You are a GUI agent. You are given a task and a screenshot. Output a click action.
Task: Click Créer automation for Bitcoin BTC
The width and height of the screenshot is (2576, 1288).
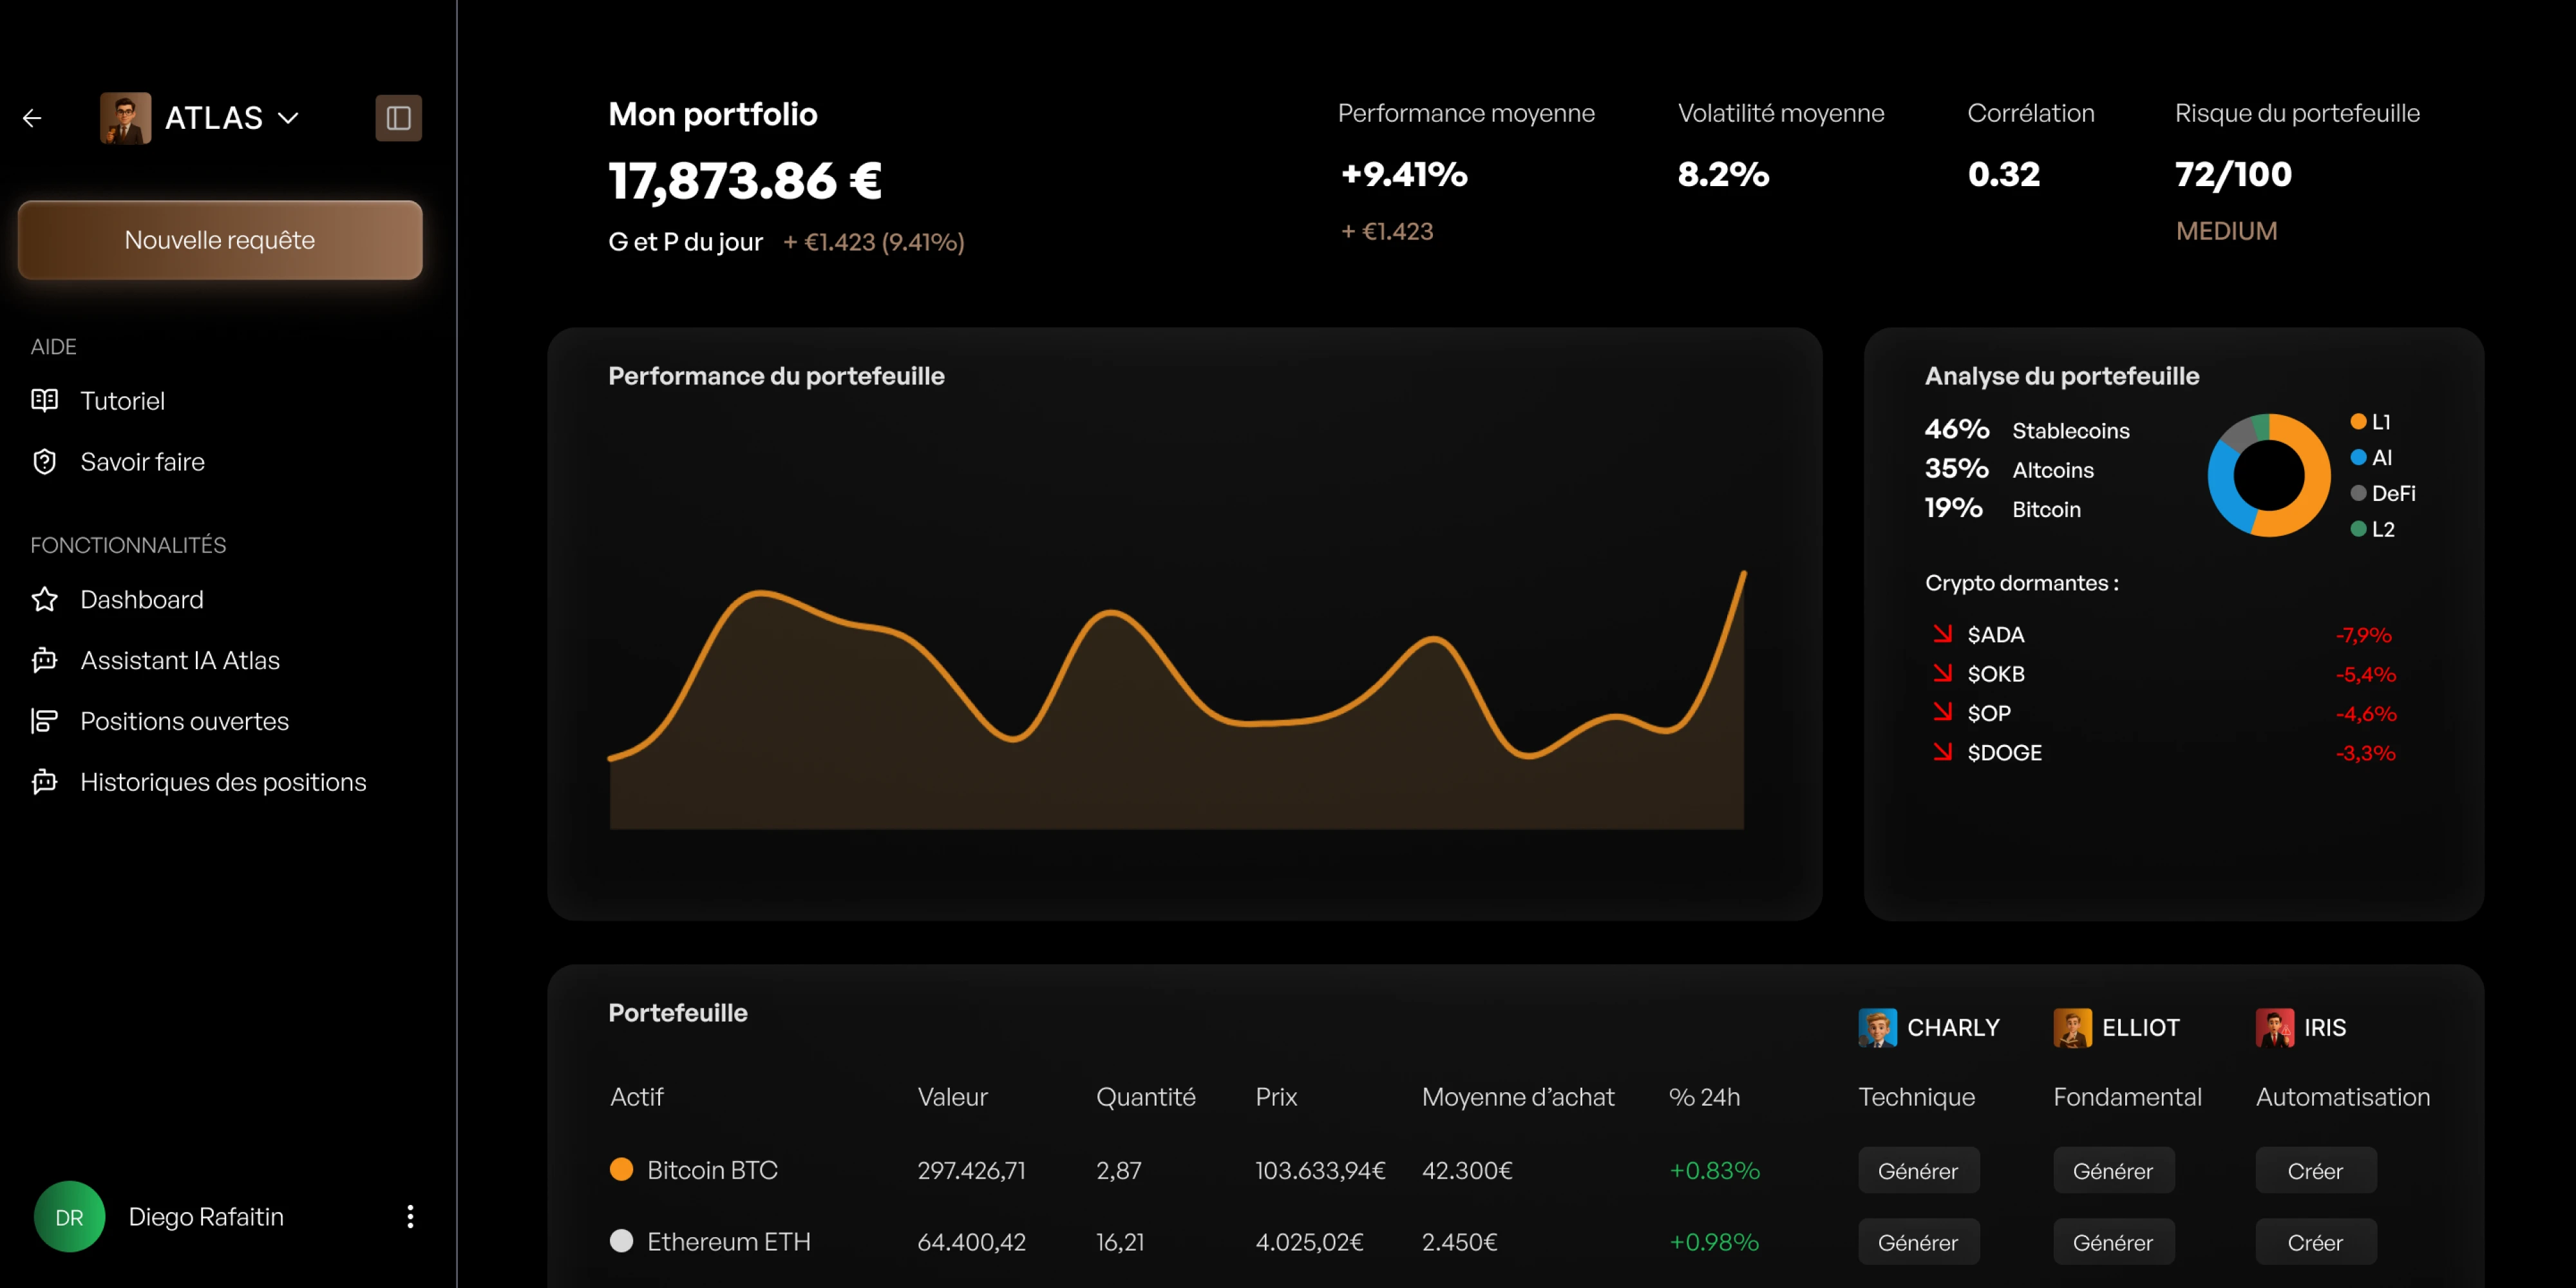[2315, 1170]
